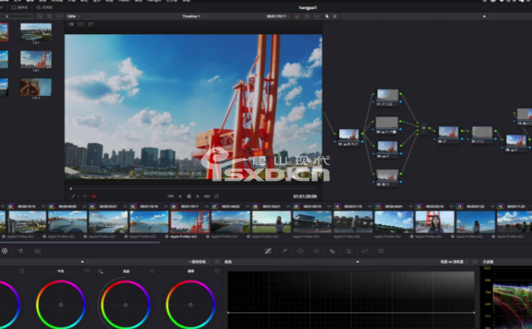Image resolution: width=532 pixels, height=329 pixels.
Task: Reset the Gain wheel icon
Action: (152, 271)
